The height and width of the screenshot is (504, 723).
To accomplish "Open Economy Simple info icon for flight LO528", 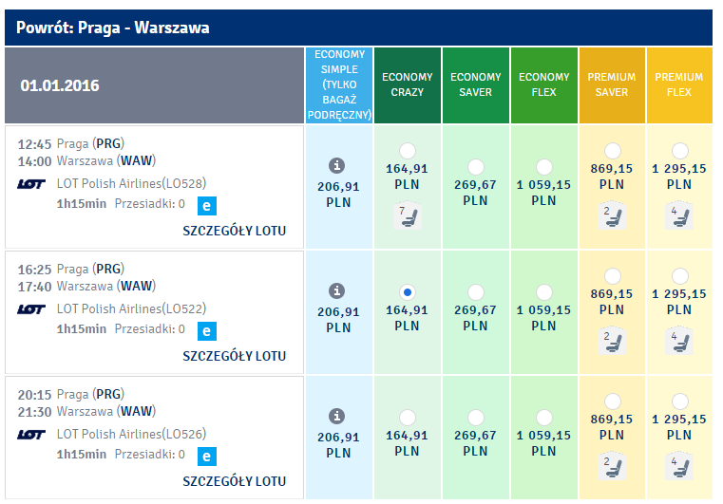I will coord(336,165).
